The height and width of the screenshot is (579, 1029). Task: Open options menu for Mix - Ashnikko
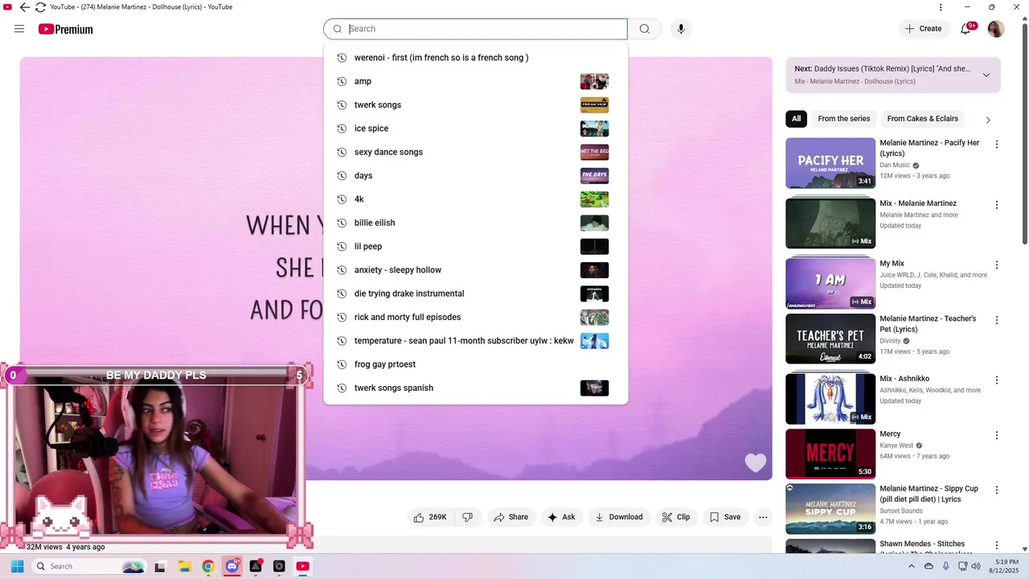click(x=997, y=380)
